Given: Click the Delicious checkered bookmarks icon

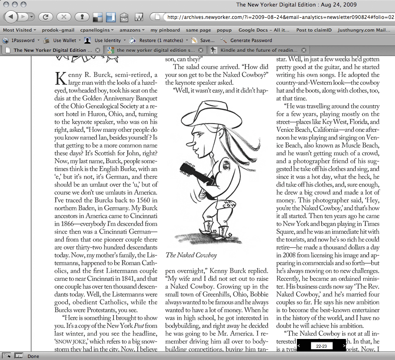Looking at the screenshot, I should coord(98,17).
